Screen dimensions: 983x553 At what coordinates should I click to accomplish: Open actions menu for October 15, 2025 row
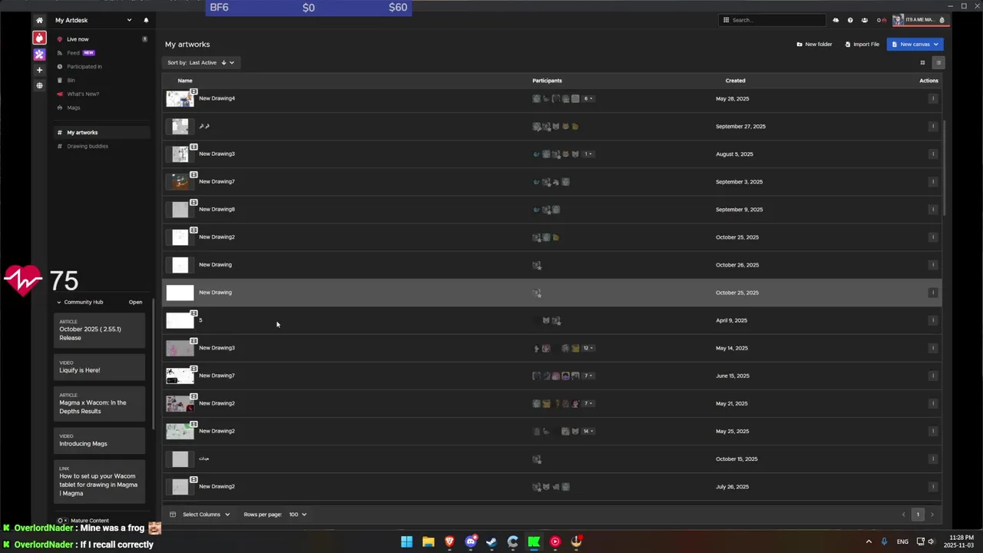[933, 459]
